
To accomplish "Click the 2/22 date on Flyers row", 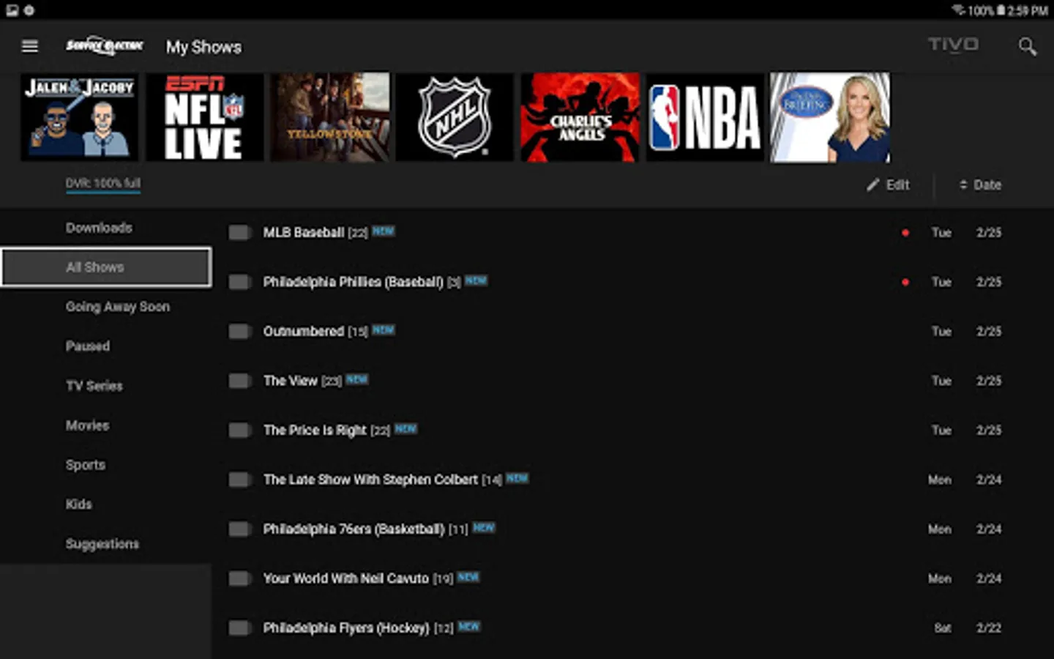I will point(989,628).
